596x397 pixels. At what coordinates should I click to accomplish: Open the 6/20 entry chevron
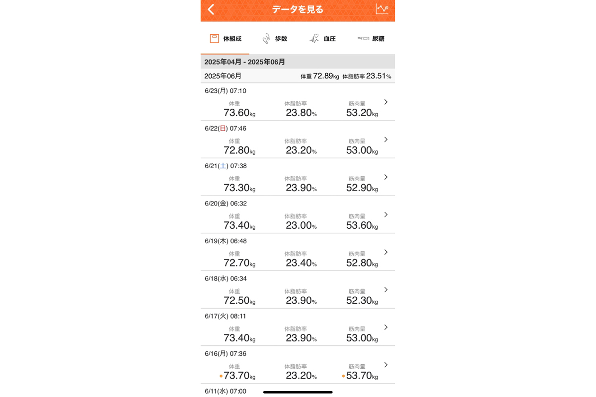(385, 214)
